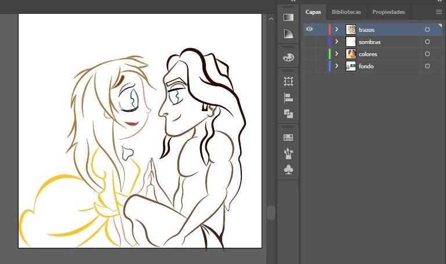Open the Transparency panel icon
Image resolution: width=446 pixels, height=264 pixels.
click(288, 34)
